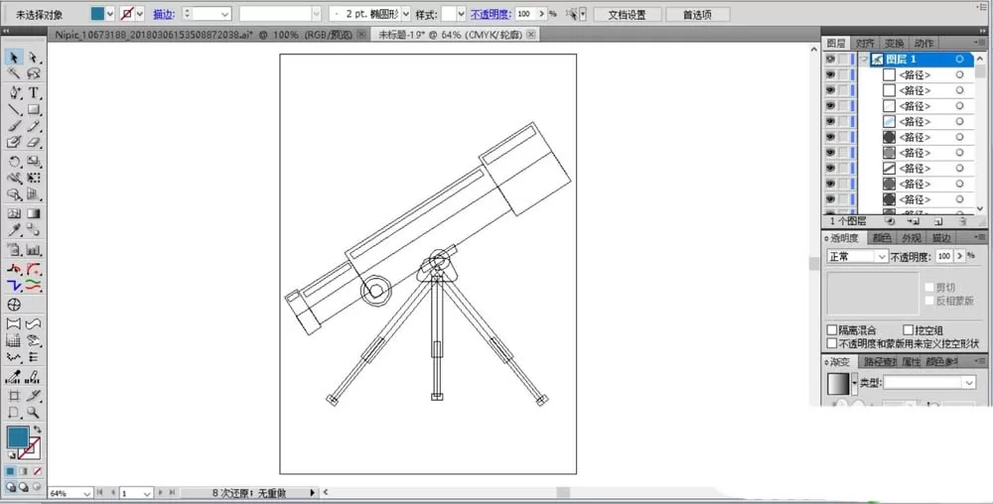Select the Magic Wand tool
993x504 pixels.
pyautogui.click(x=13, y=74)
